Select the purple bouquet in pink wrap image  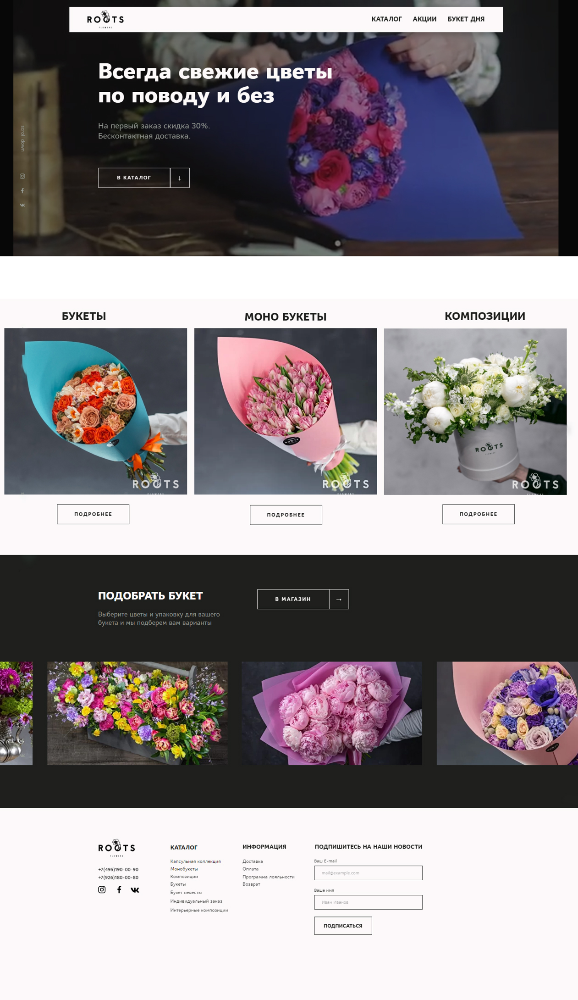point(507,713)
